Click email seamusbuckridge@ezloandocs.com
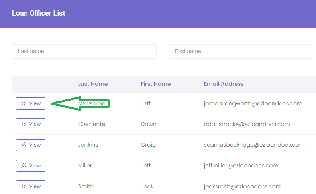 (254, 145)
